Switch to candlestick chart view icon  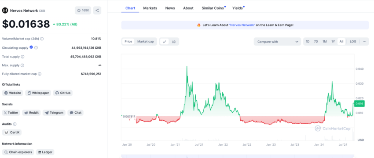174,42
